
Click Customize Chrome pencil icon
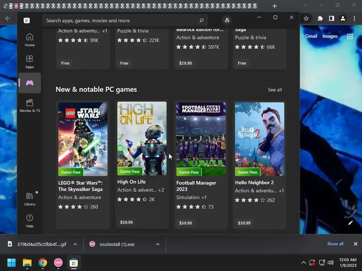[351, 222]
